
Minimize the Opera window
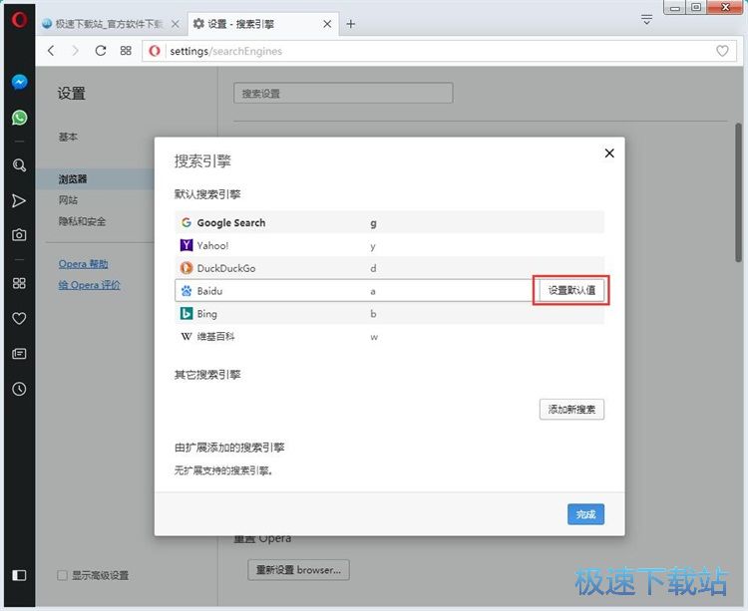[674, 8]
